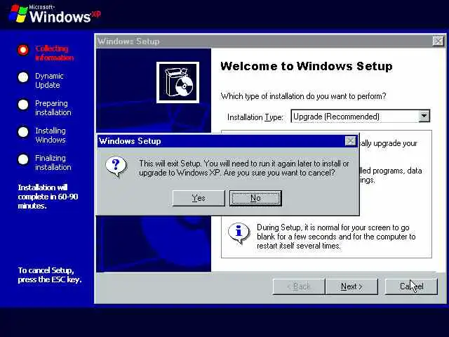
Task: Confirm cancel by clicking Yes
Action: pos(199,198)
